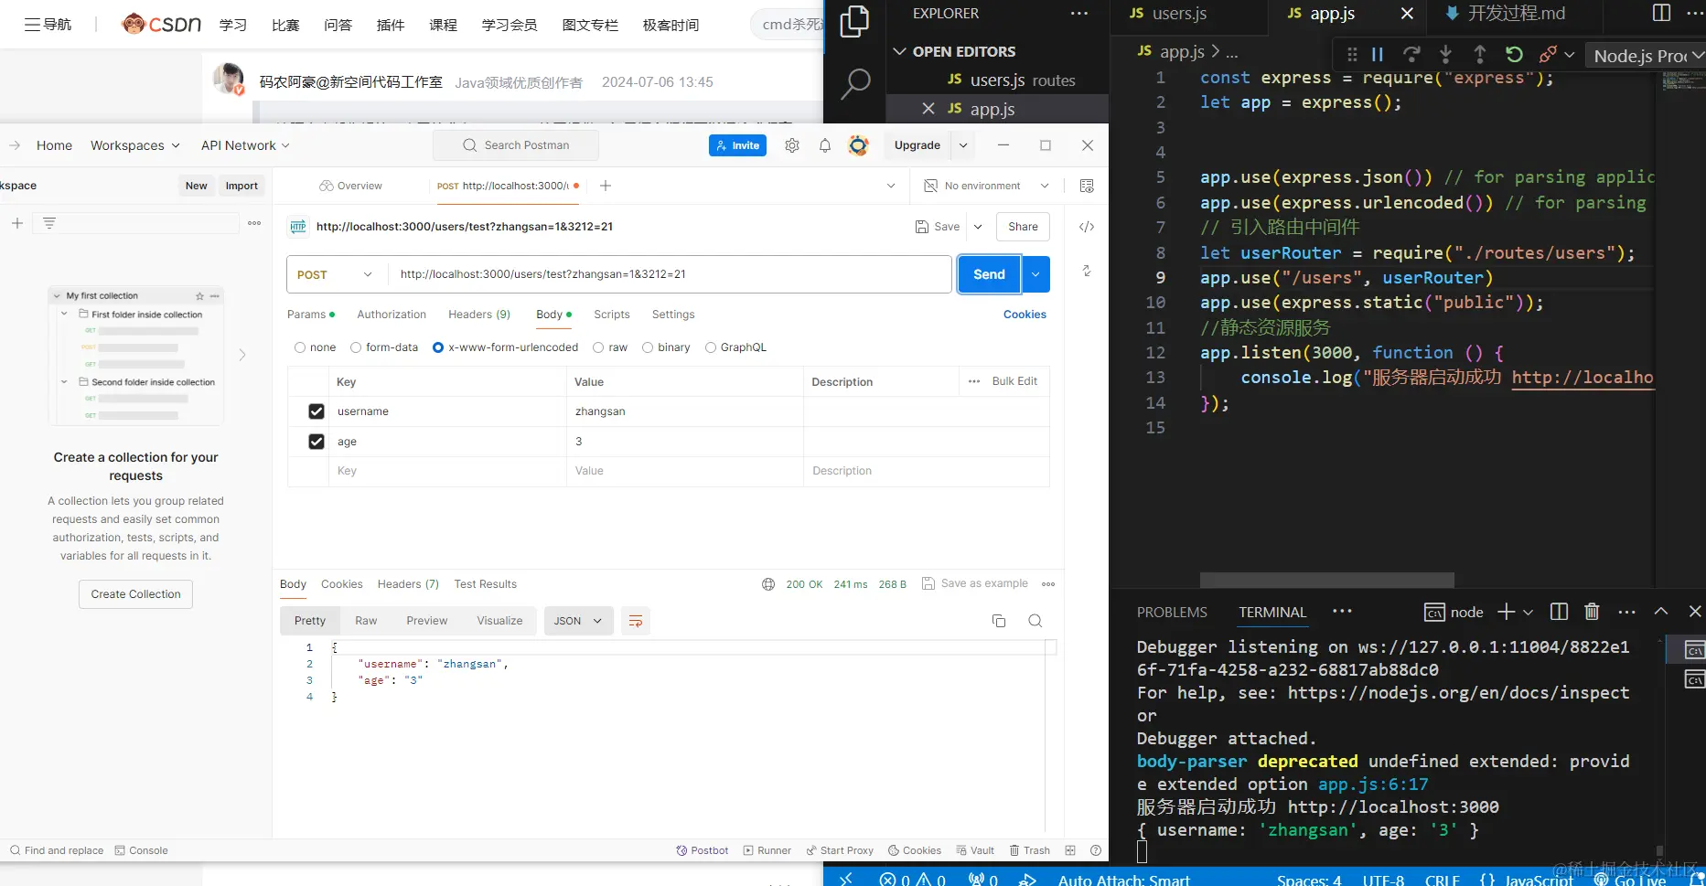Click the horizontal scrollbar in the code editor
1706x886 pixels.
tap(1326, 581)
